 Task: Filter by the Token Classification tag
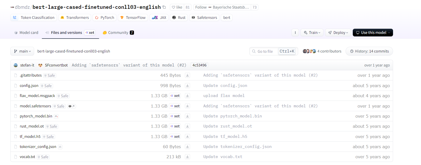(34, 18)
